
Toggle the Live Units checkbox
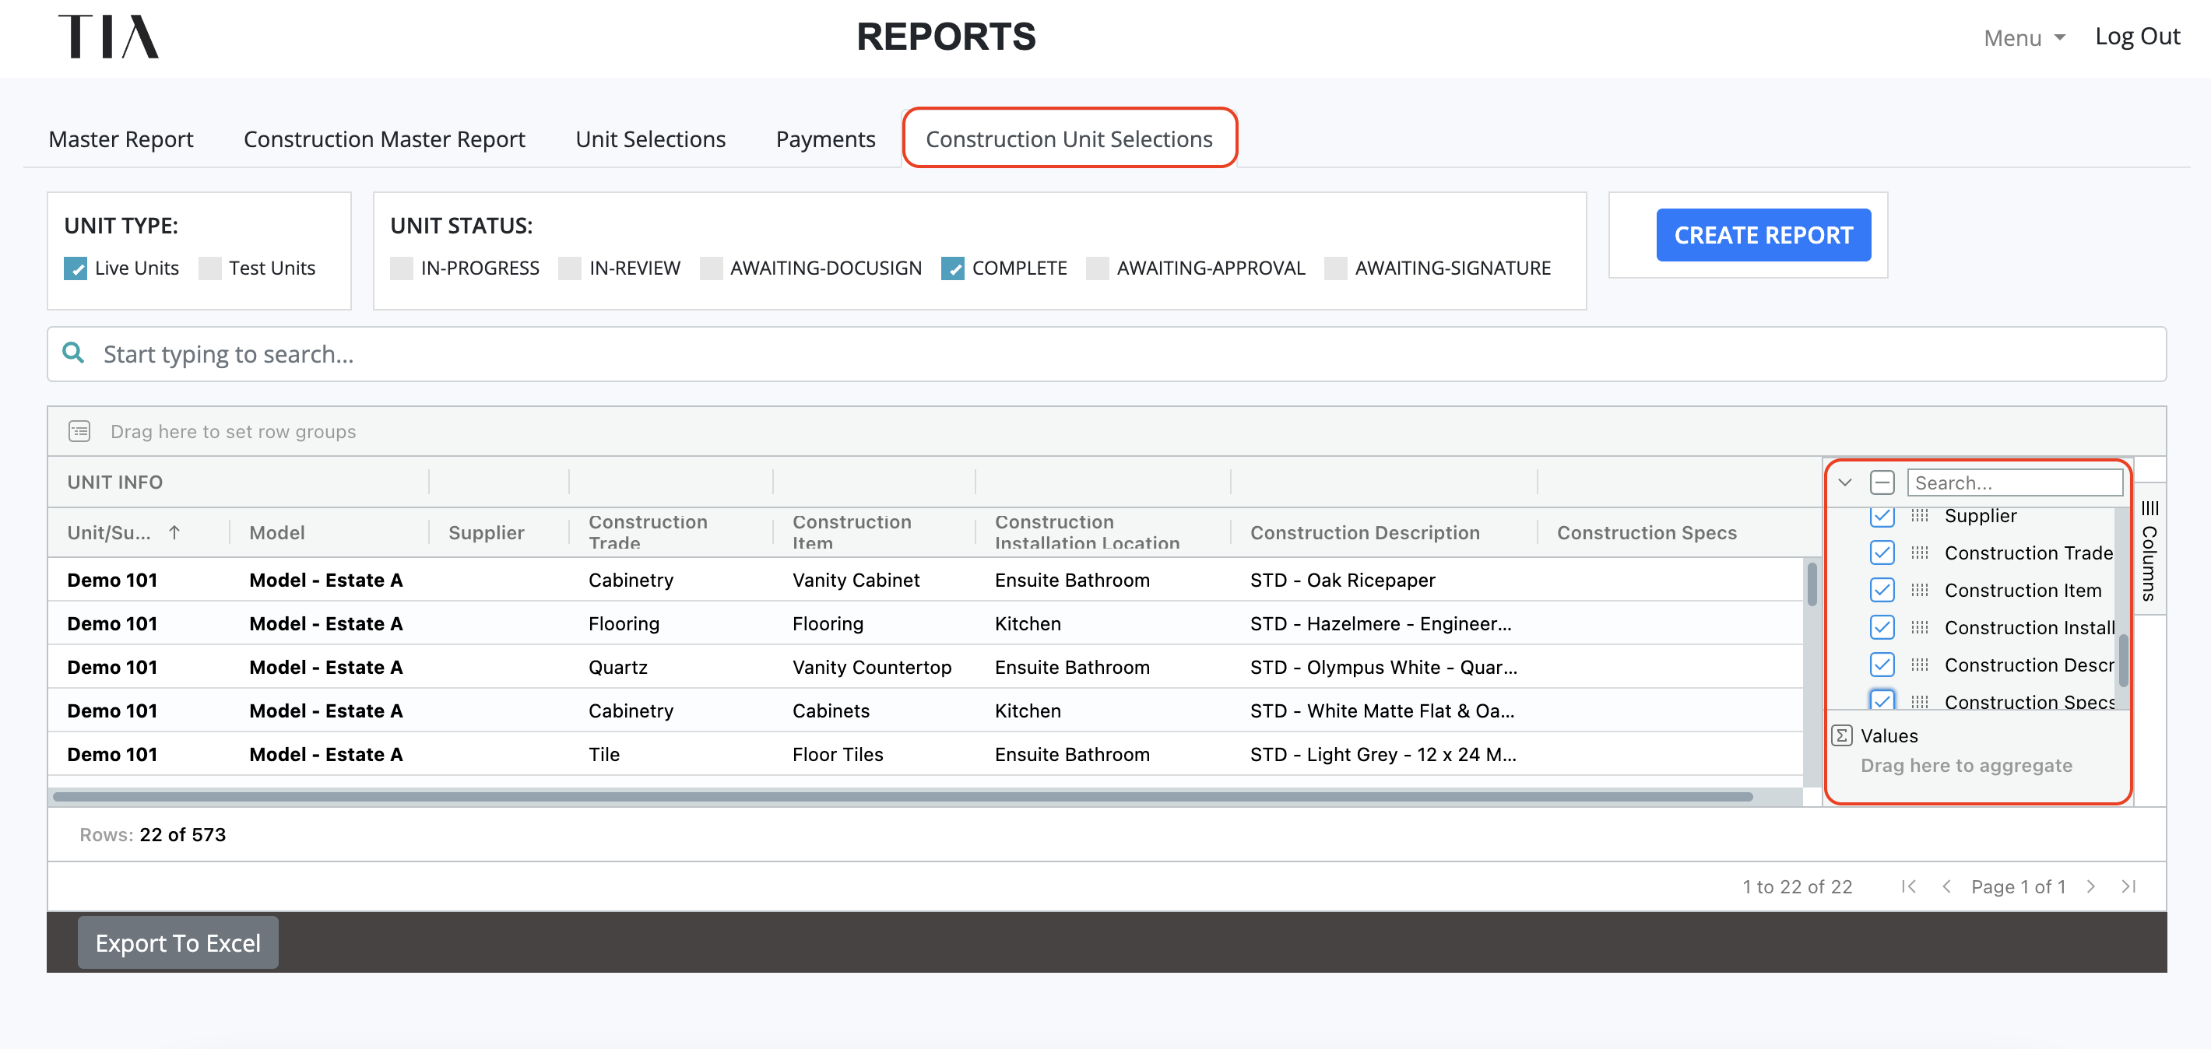click(76, 268)
